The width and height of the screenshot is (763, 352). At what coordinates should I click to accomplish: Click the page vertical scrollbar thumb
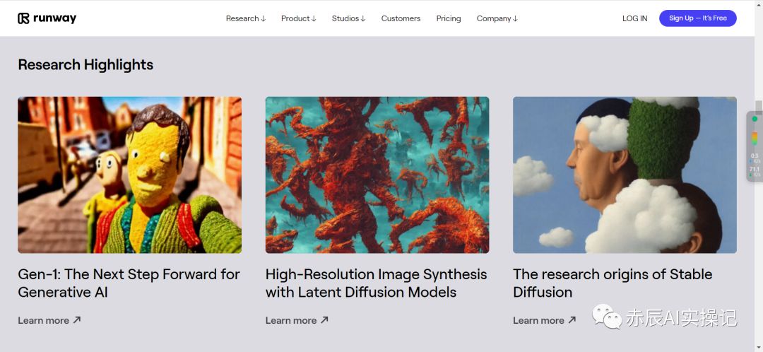tap(759, 107)
